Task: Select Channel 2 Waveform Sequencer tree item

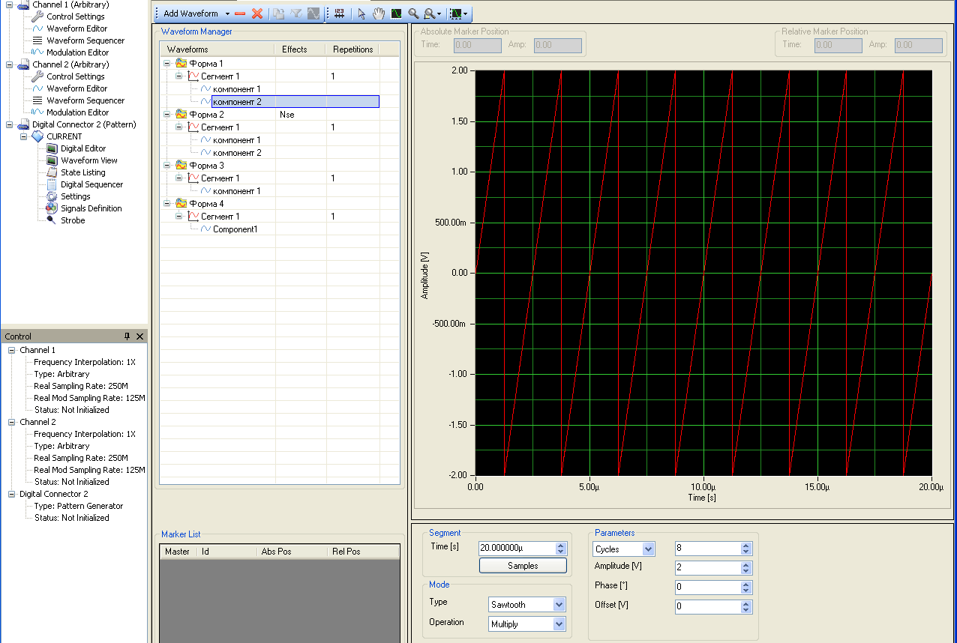Action: pyautogui.click(x=85, y=100)
